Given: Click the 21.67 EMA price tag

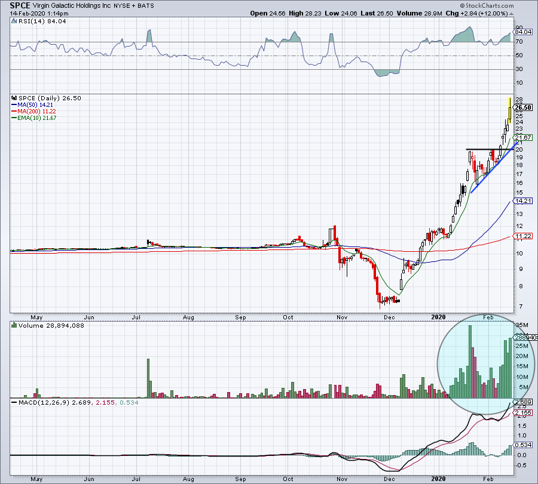Looking at the screenshot, I should click(x=523, y=137).
